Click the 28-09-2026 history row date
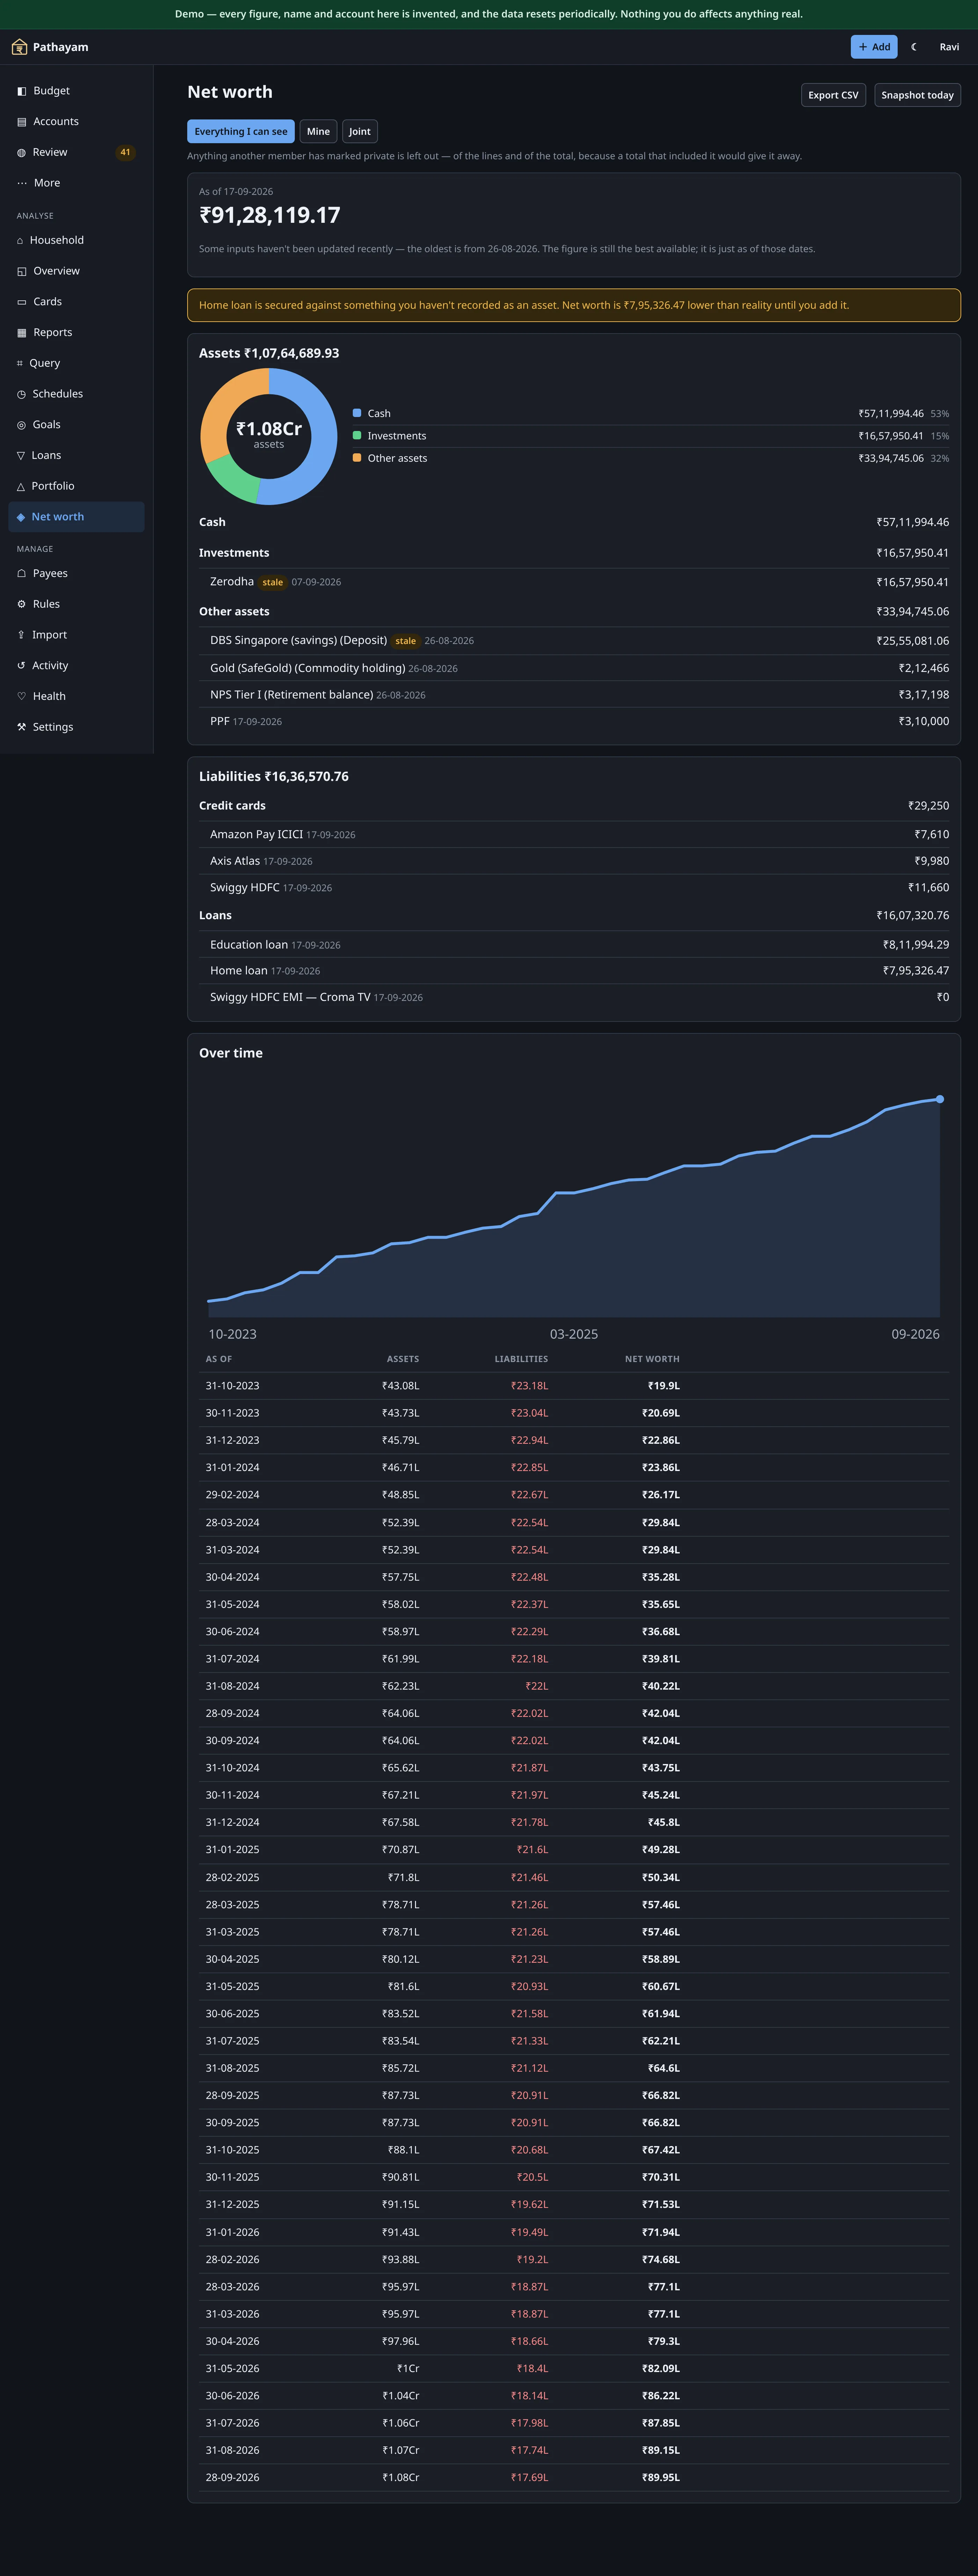The image size is (978, 2576). (x=232, y=2478)
